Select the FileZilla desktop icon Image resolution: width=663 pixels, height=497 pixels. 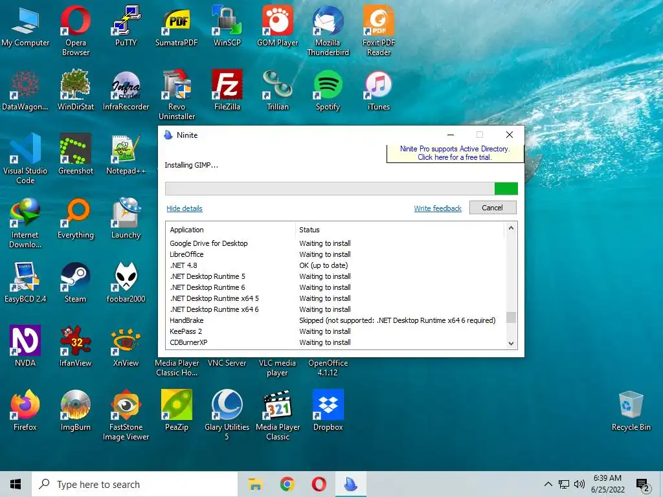click(x=227, y=89)
